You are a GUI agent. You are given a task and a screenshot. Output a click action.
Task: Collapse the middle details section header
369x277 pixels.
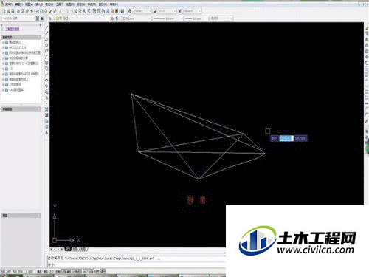(21, 109)
